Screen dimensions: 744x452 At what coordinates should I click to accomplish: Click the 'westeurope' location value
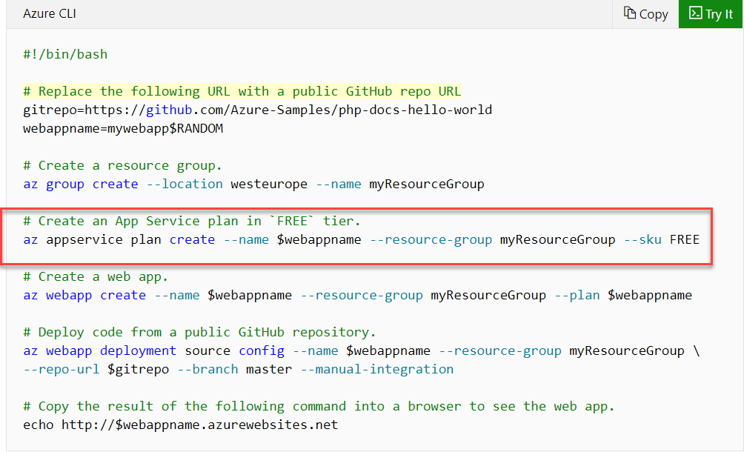point(269,184)
